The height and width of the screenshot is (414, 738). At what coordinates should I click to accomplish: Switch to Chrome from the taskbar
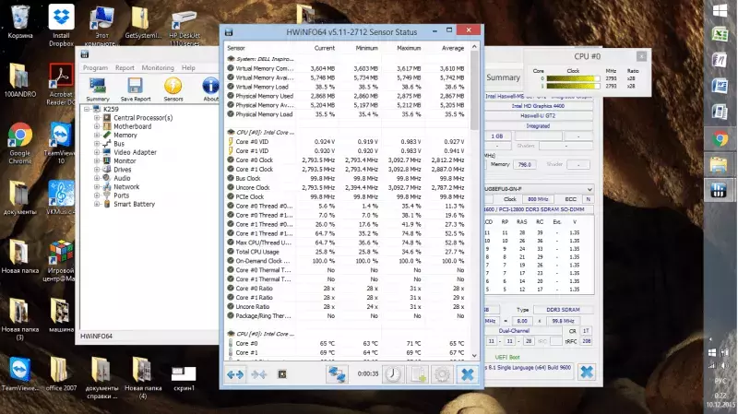(x=720, y=139)
